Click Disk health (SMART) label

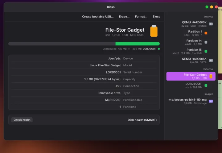tap(142, 120)
